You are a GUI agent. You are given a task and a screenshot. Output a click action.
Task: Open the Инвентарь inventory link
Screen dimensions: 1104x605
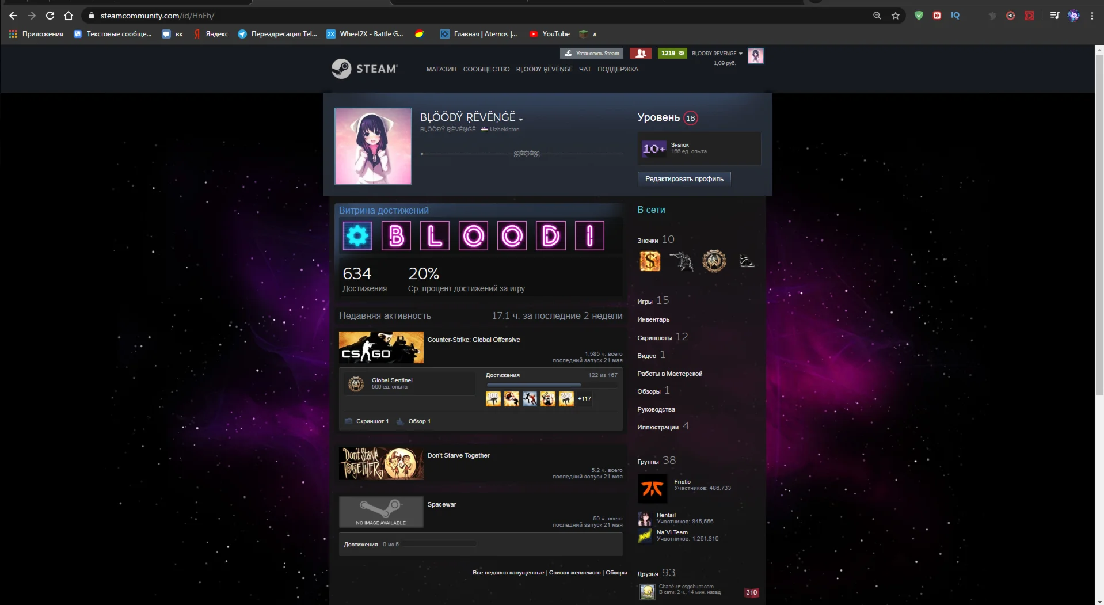pyautogui.click(x=653, y=319)
